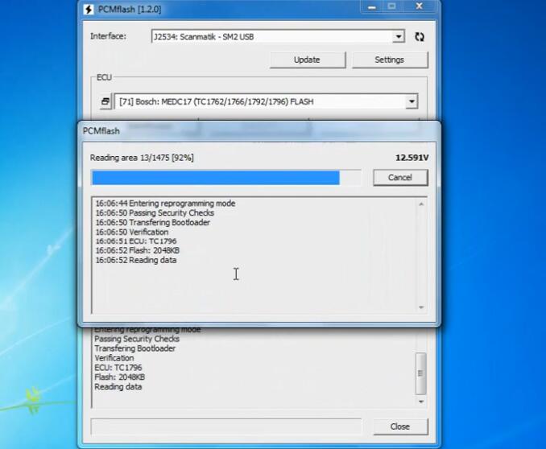
Task: Open the Interface dropdown arrow
Action: coord(399,36)
